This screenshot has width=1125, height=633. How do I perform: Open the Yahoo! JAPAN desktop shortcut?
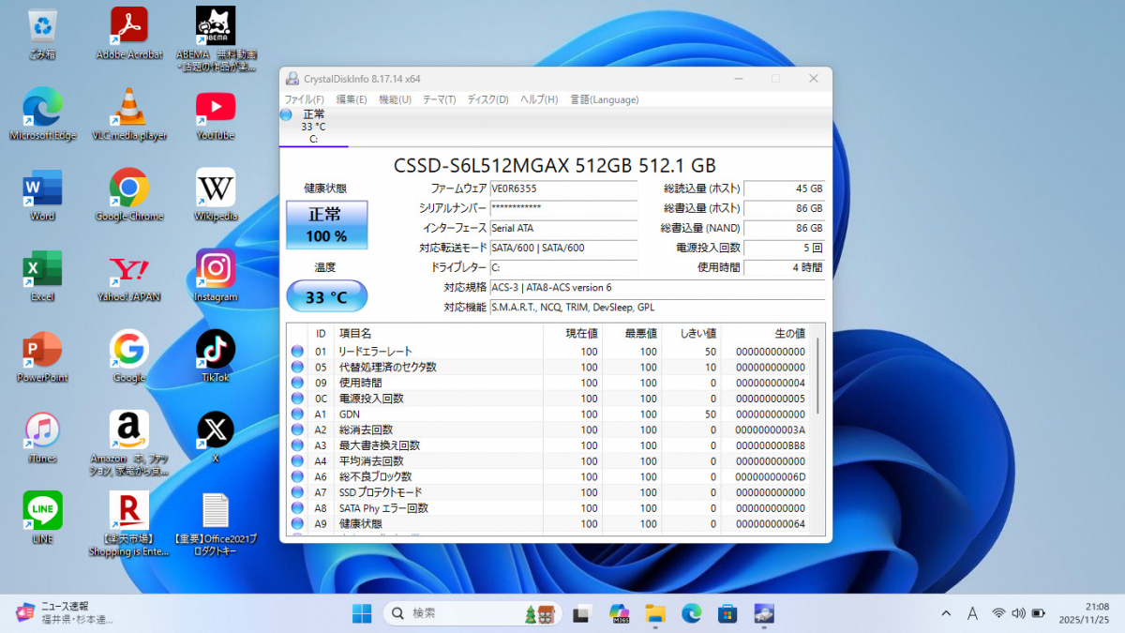[129, 269]
